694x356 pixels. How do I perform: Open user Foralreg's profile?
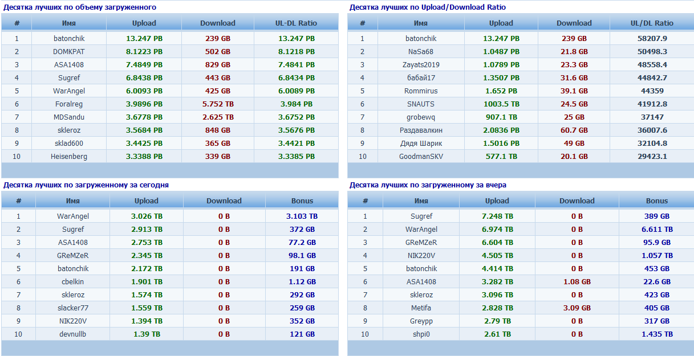pyautogui.click(x=69, y=104)
